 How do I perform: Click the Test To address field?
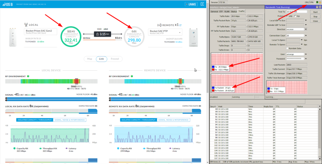[297, 12]
